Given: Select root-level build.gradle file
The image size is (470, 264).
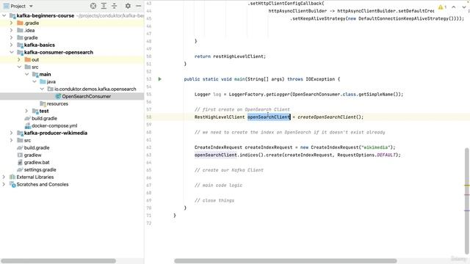Looking at the screenshot, I should pyautogui.click(x=37, y=147).
